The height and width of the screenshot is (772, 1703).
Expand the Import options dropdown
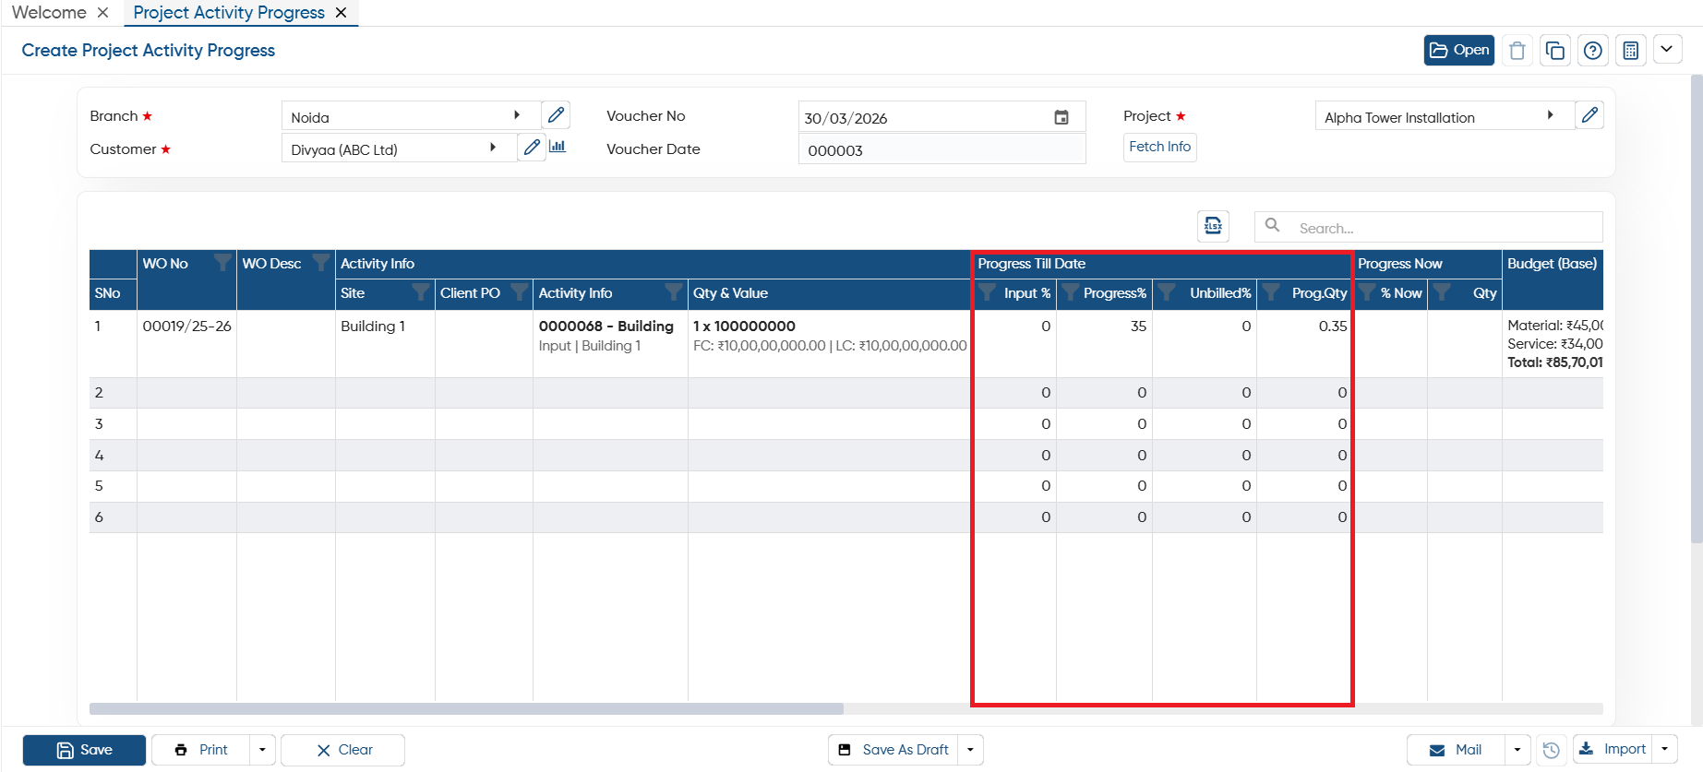coord(1665,750)
